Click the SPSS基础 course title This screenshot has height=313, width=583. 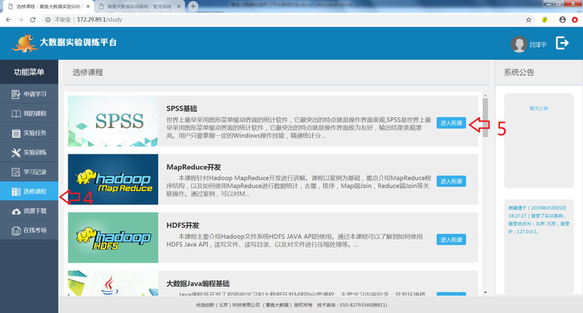181,108
